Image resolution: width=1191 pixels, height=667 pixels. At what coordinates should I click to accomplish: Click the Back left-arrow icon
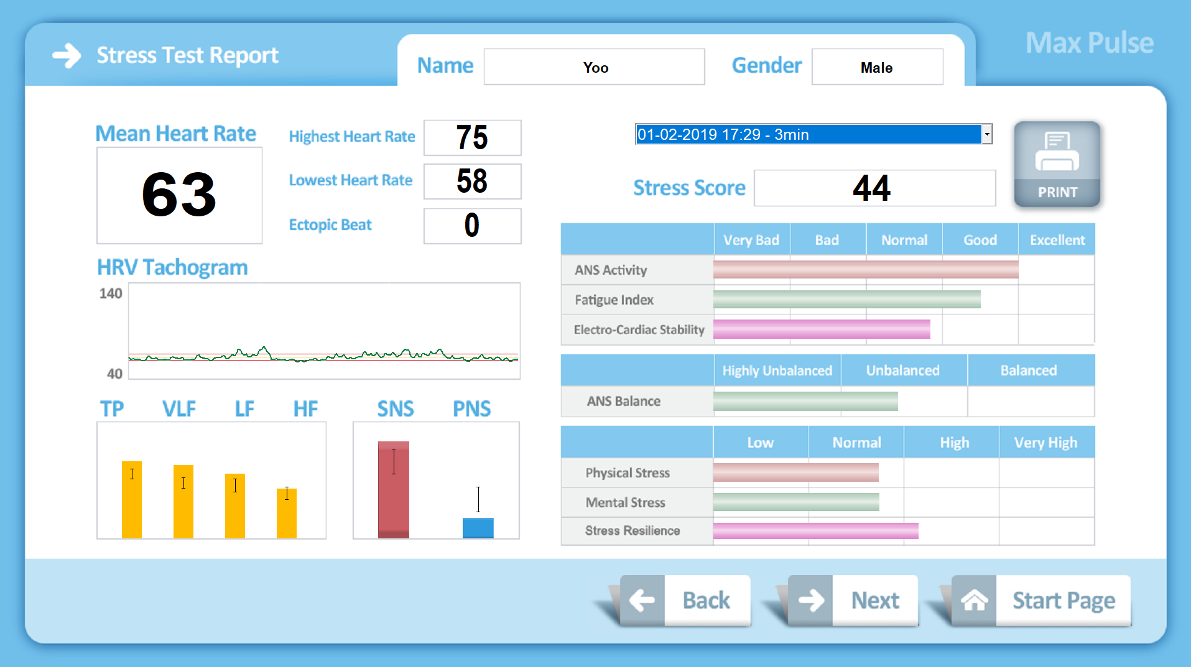click(642, 600)
